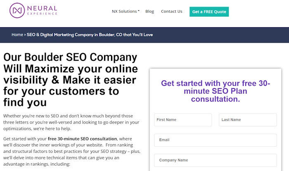Focus the Last Name input field
The height and width of the screenshot is (171, 289).
tap(248, 120)
